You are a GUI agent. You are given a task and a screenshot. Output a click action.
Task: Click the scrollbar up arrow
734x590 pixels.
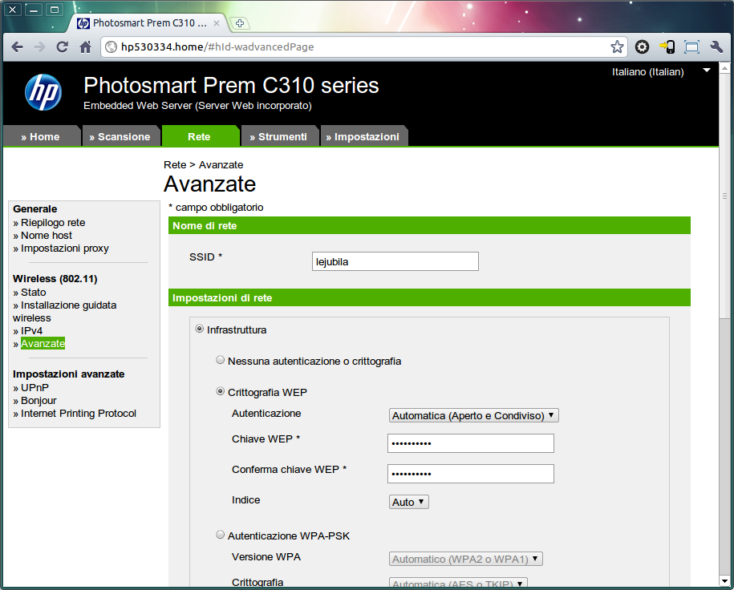pyautogui.click(x=724, y=68)
